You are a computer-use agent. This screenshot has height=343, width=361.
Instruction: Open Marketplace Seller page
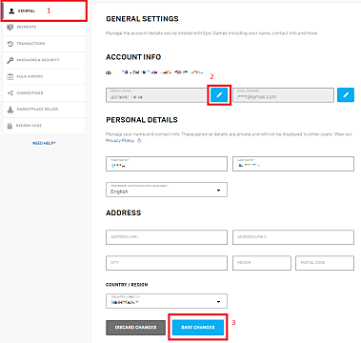44,110
